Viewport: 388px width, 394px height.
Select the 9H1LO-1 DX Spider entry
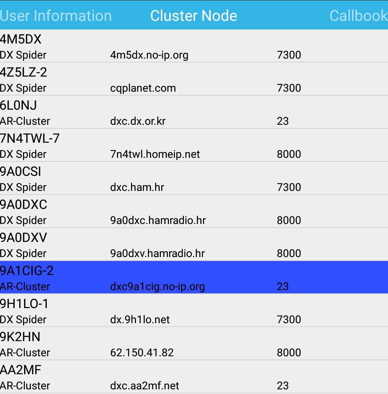point(144,311)
